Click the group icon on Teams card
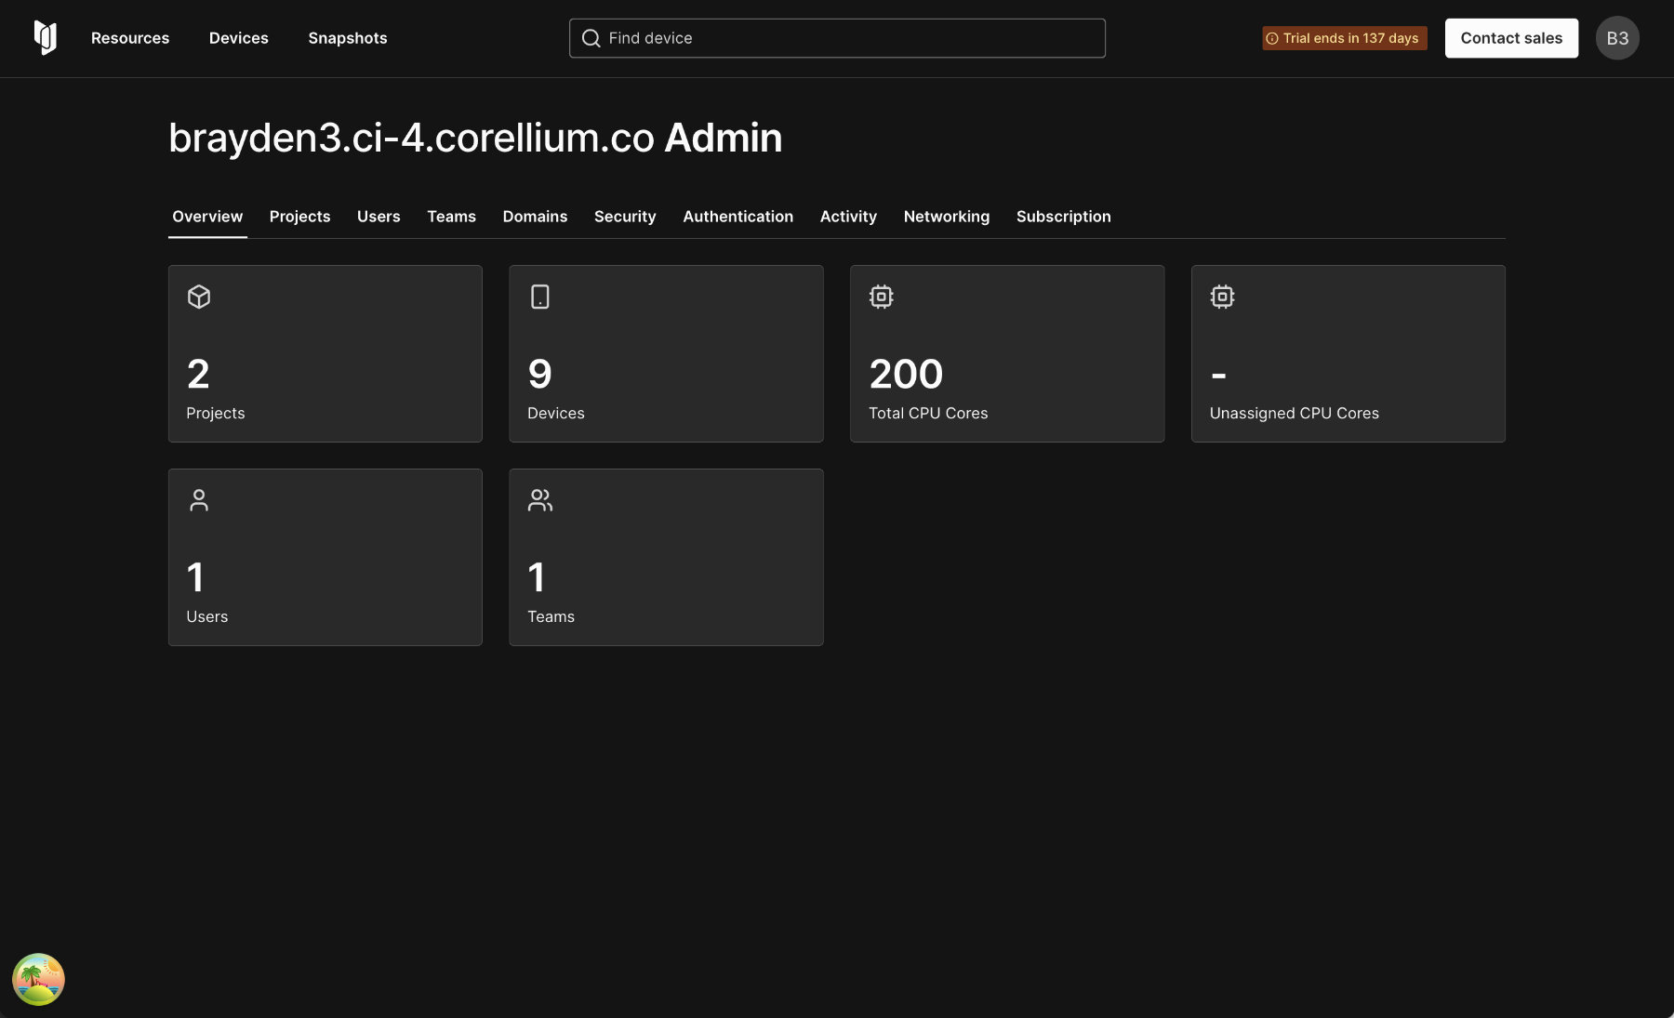 540,500
